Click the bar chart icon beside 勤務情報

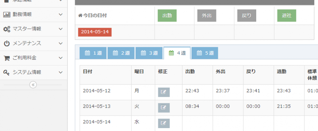pyautogui.click(x=7, y=15)
